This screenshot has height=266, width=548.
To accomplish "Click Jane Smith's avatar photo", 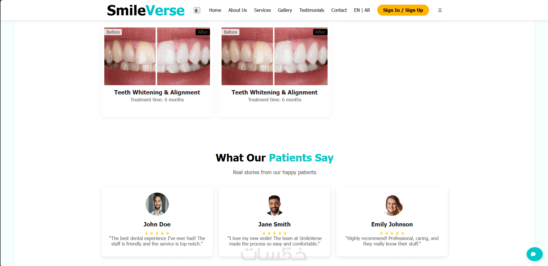I will pos(274,204).
